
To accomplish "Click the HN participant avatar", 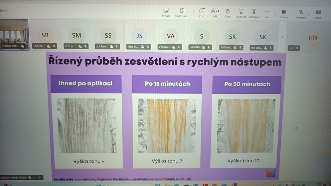I will (x=313, y=38).
